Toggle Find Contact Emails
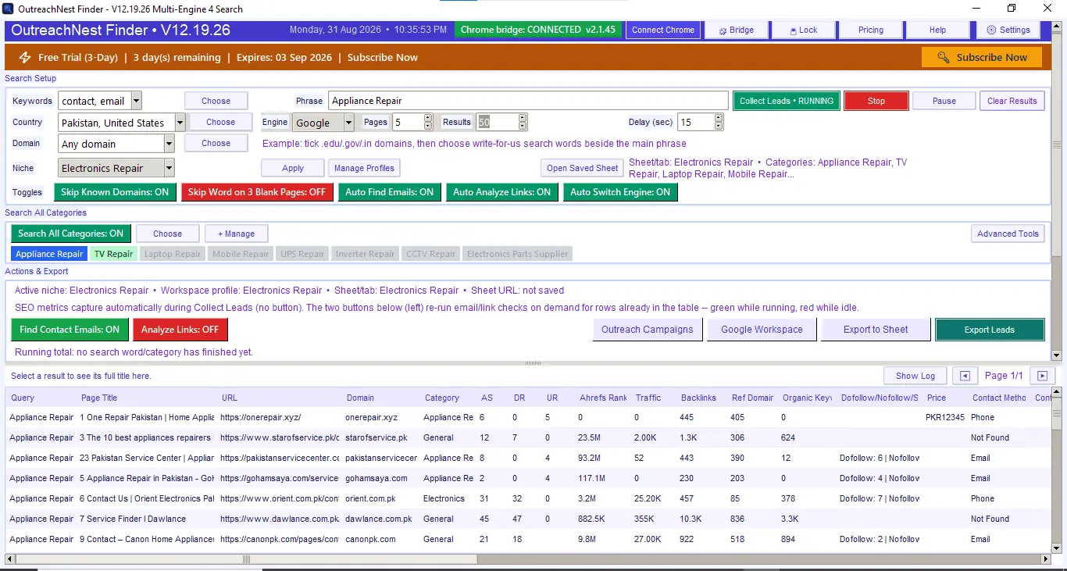Viewport: 1067px width, 571px height. (70, 330)
